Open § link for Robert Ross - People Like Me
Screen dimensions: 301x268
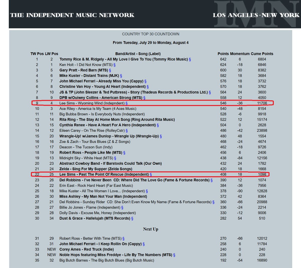[124, 153]
